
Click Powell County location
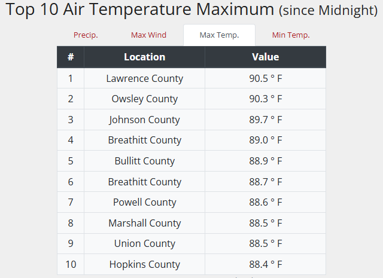pos(144,202)
